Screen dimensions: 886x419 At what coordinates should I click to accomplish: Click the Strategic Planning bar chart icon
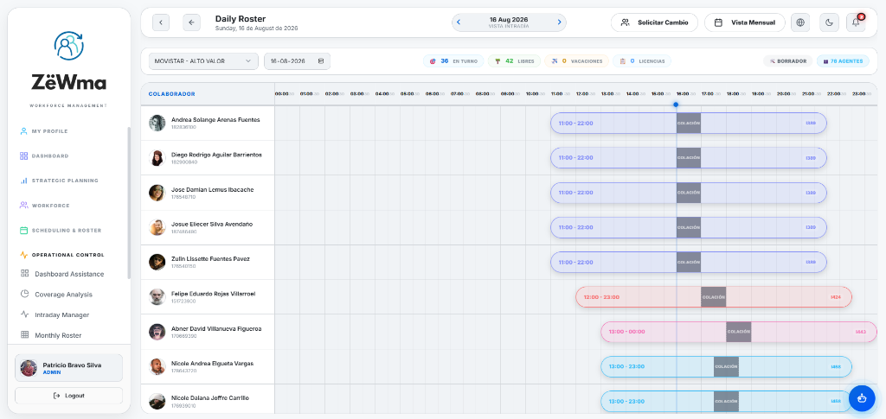(x=23, y=181)
